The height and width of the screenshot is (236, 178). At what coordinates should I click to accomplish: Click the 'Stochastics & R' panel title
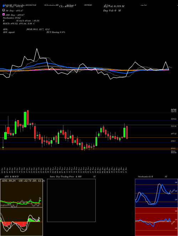[x=146, y=177]
